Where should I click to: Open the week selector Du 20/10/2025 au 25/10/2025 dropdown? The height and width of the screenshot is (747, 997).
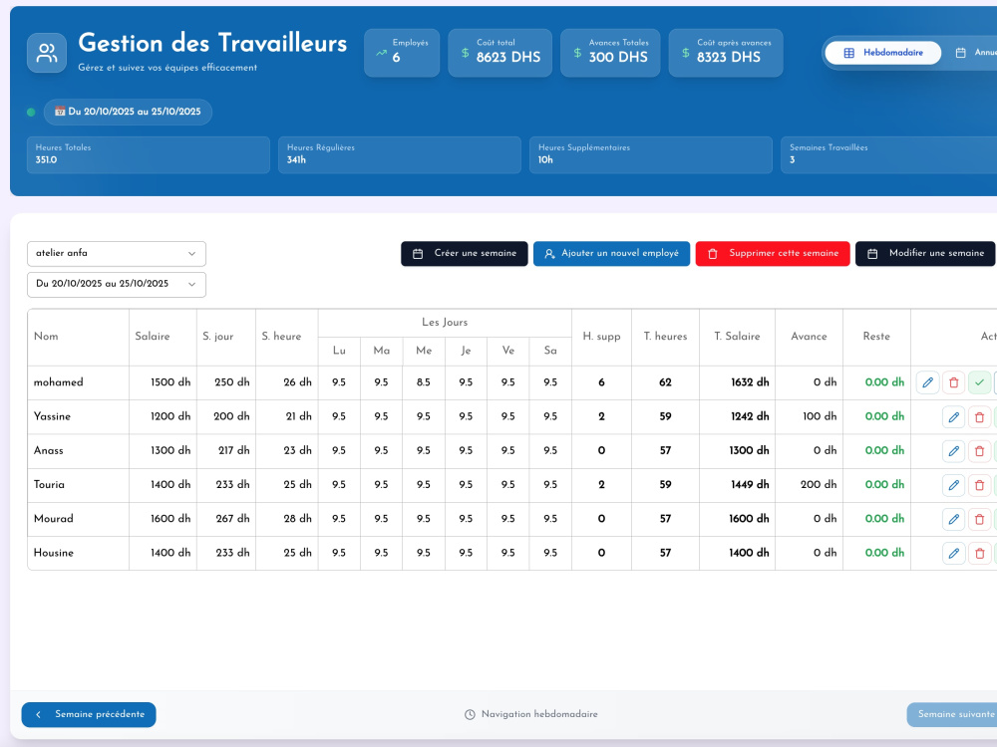[x=117, y=285]
